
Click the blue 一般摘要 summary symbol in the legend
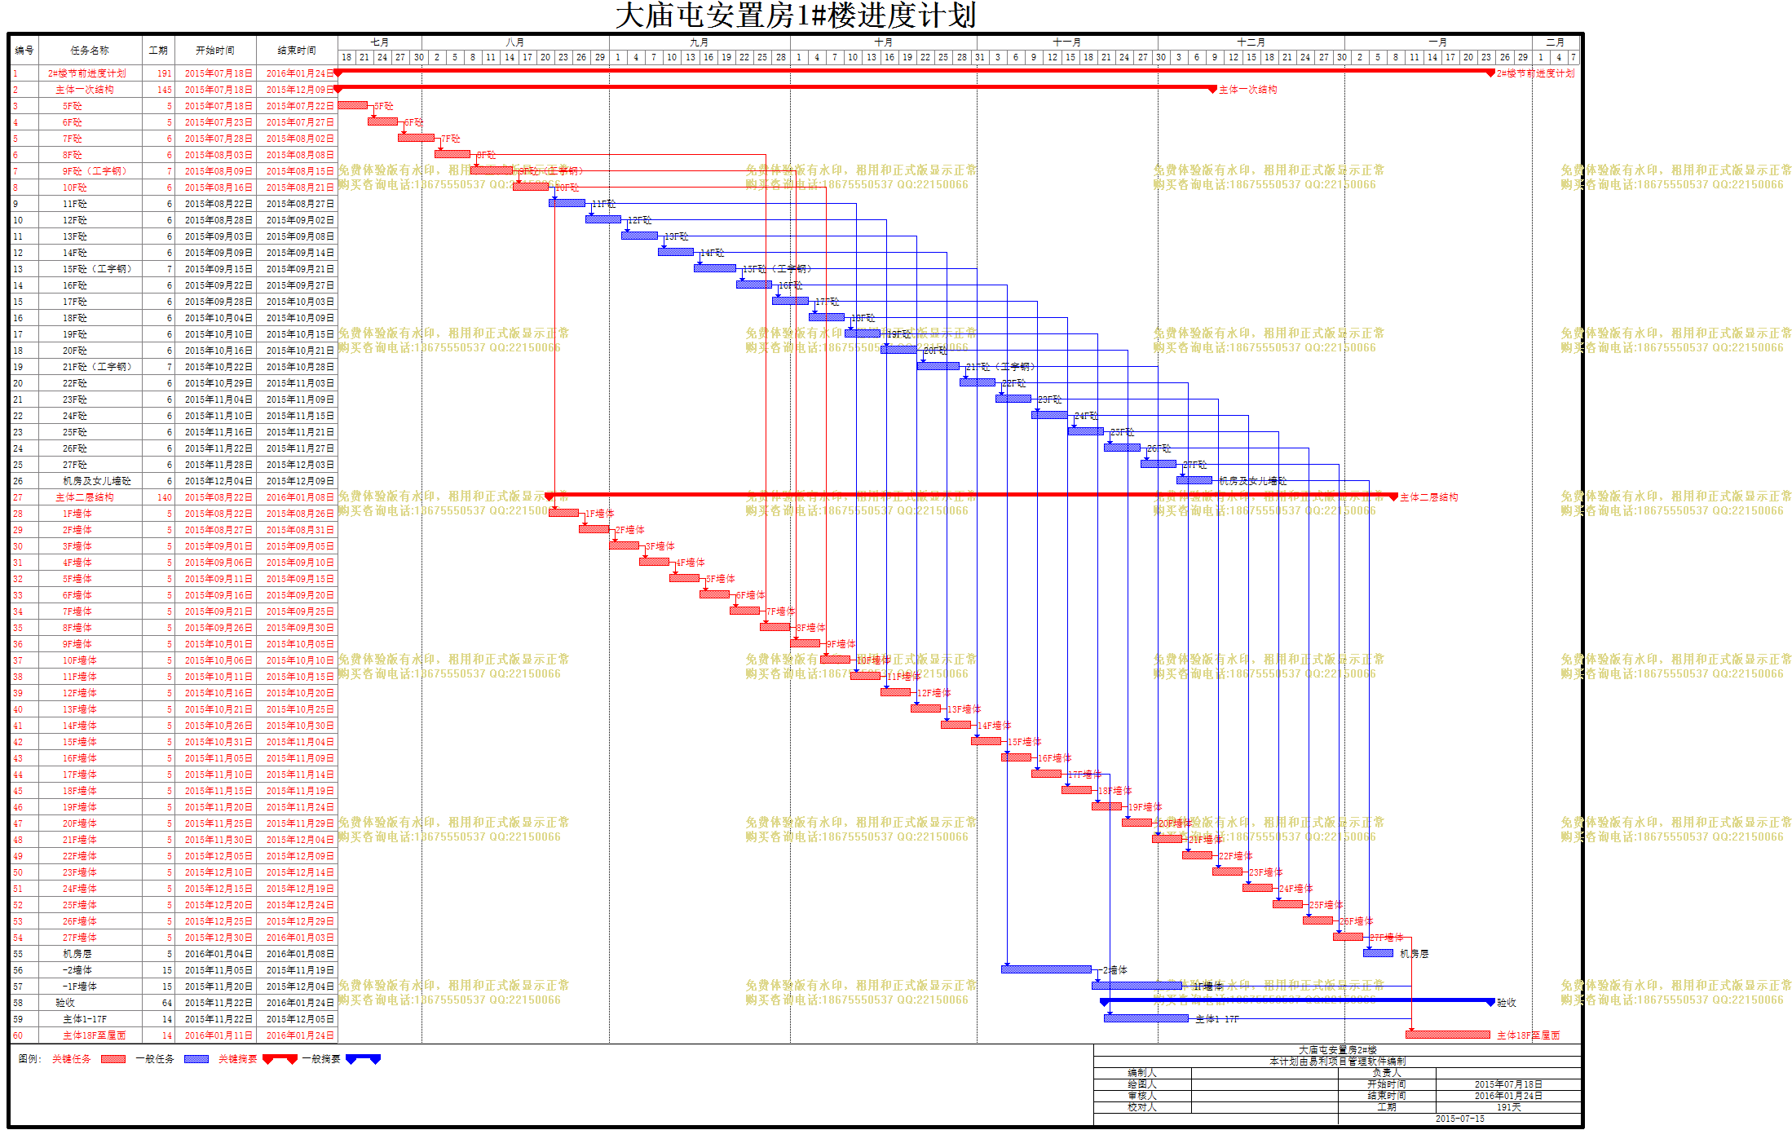click(364, 1059)
